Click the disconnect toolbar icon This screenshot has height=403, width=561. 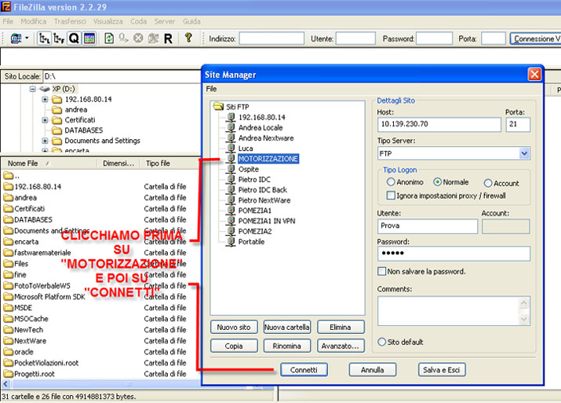tap(153, 38)
